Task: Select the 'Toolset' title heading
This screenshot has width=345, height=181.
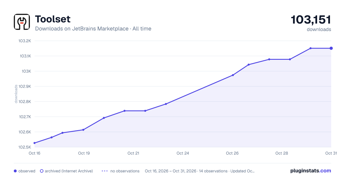Action: tap(53, 19)
